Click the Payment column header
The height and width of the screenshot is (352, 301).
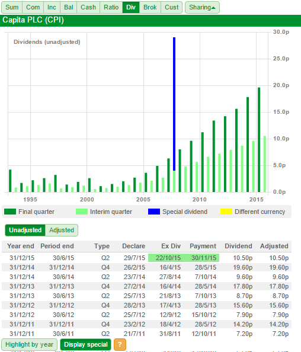[x=203, y=247]
